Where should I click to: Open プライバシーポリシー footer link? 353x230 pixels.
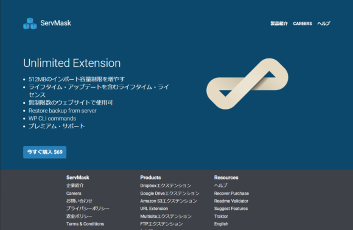point(88,208)
